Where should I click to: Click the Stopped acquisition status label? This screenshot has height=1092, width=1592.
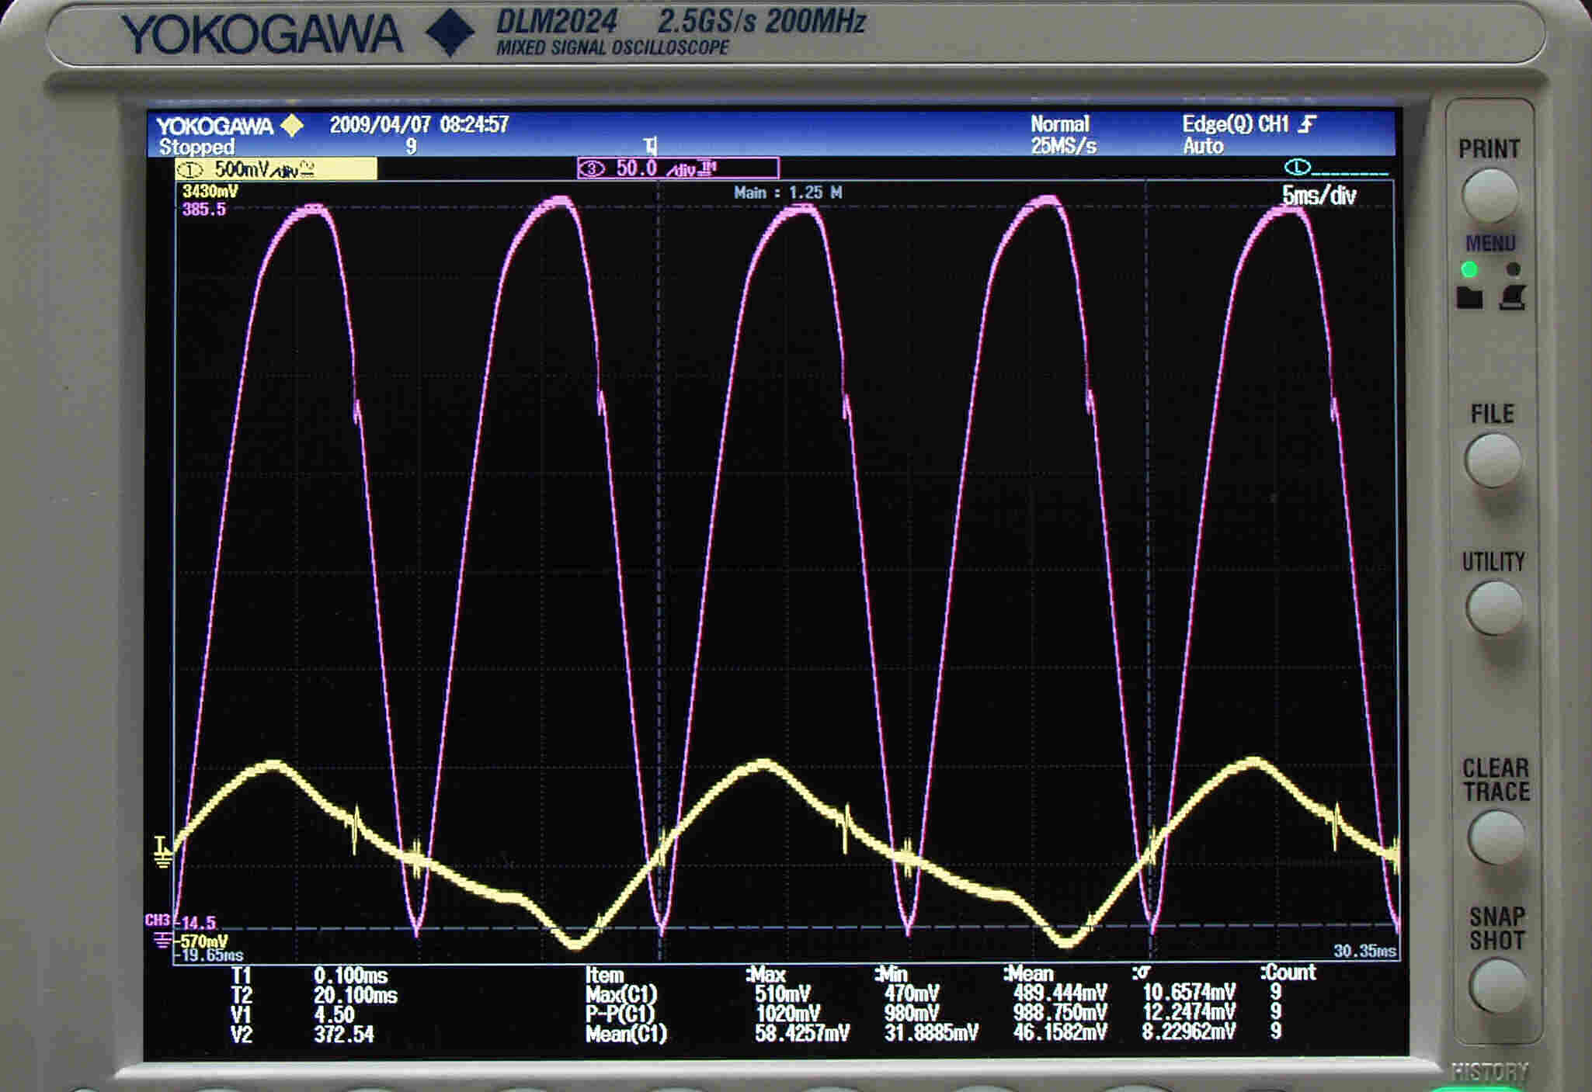pos(196,147)
